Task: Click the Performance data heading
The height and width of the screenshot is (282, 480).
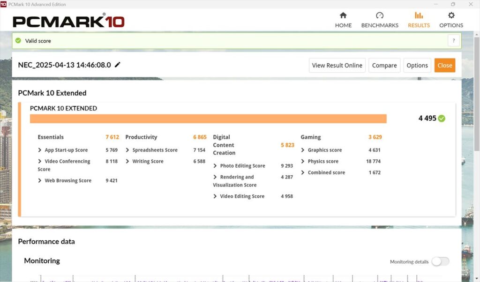Action: (x=46, y=241)
